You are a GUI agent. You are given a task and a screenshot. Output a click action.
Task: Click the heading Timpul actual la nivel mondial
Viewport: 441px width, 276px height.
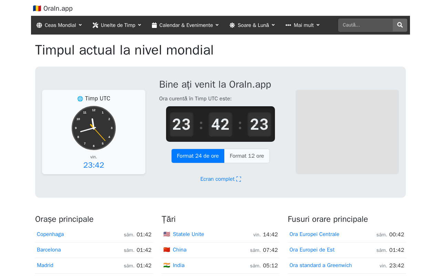(124, 50)
